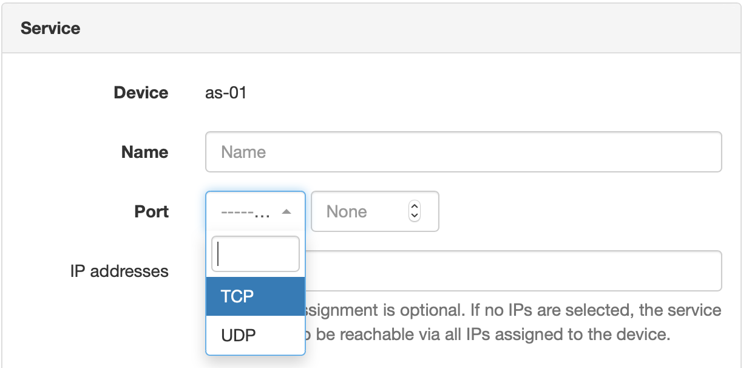The width and height of the screenshot is (749, 368).
Task: Click the Name field label
Action: tap(144, 152)
